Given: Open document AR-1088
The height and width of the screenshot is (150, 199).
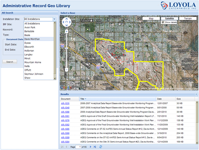Looking at the screenshot, I should pos(65,133).
